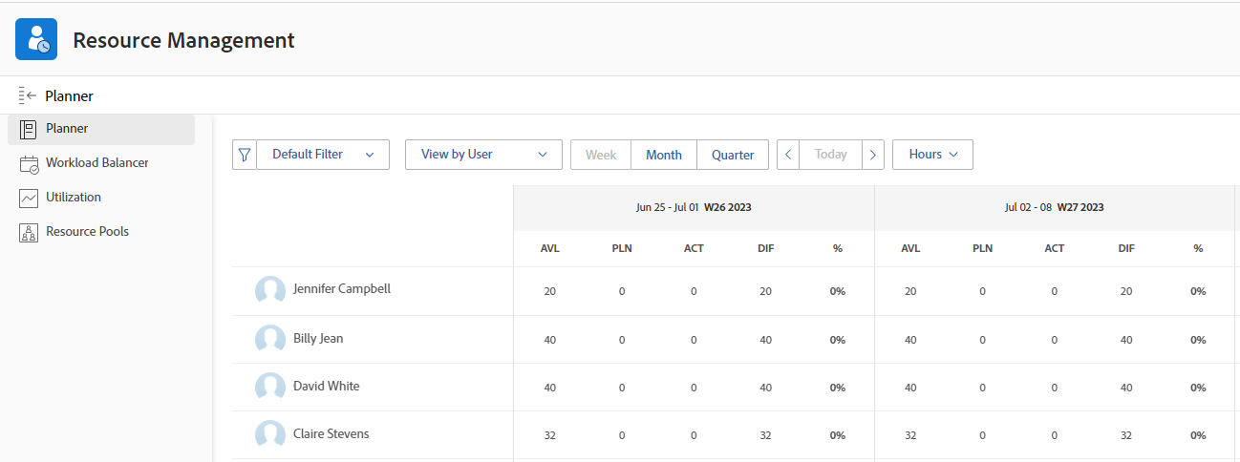The width and height of the screenshot is (1240, 462).
Task: Open the Hours unit dropdown
Action: click(x=932, y=155)
